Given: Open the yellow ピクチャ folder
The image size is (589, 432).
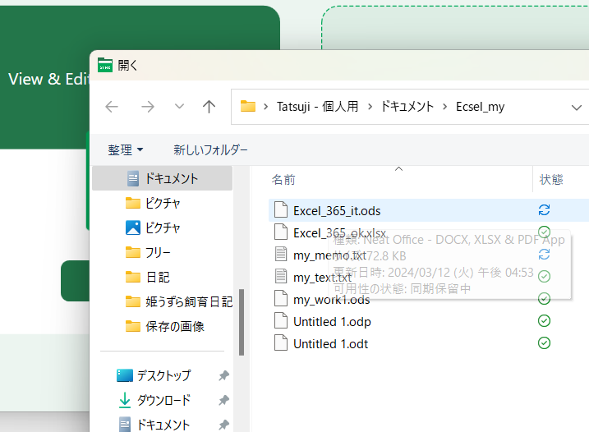Looking at the screenshot, I should pos(163,203).
